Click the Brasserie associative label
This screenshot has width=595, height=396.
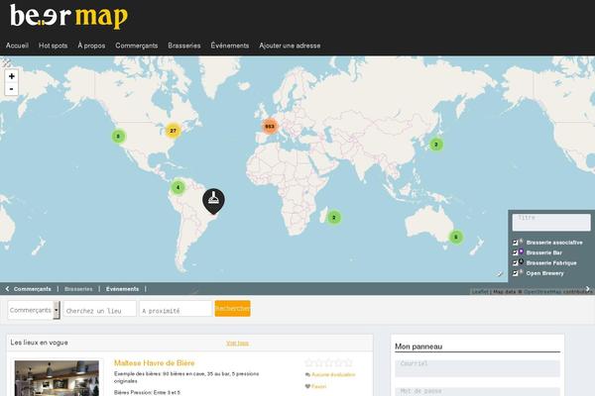point(554,243)
